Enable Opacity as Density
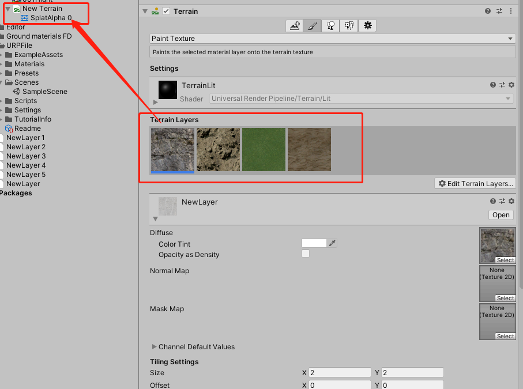Screen dimensions: 523x389 306,254
